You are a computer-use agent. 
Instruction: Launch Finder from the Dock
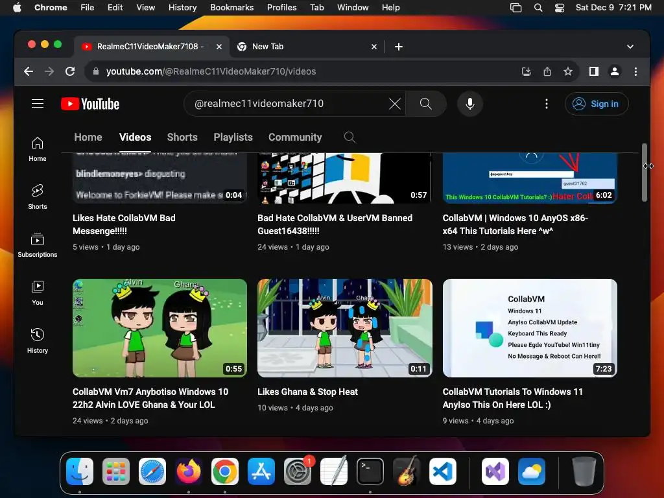(x=80, y=471)
